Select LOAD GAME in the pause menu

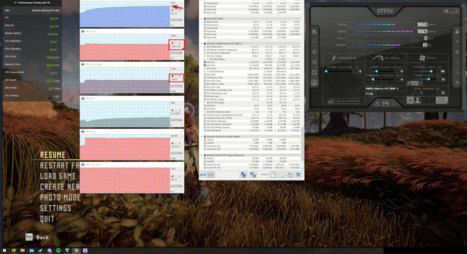[58, 176]
